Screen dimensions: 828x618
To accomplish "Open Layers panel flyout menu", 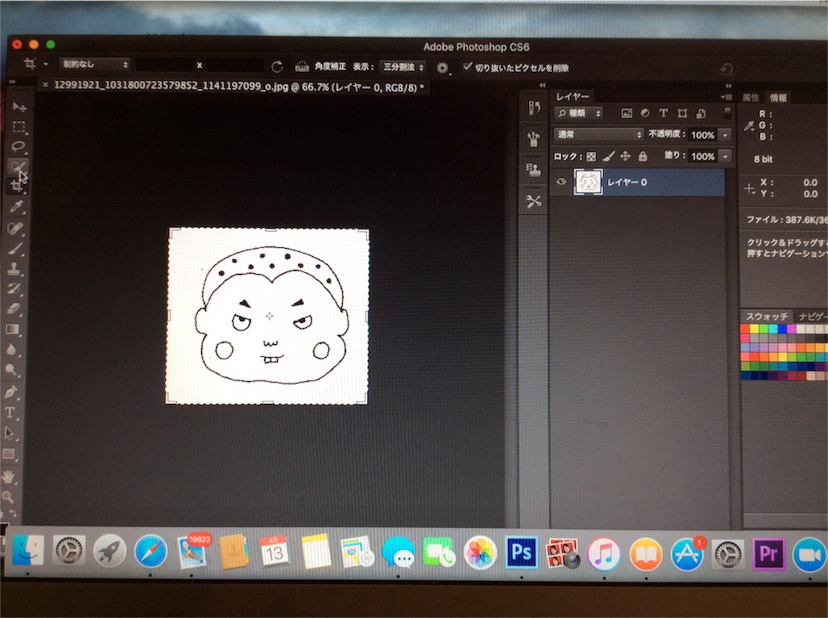I will tap(726, 97).
